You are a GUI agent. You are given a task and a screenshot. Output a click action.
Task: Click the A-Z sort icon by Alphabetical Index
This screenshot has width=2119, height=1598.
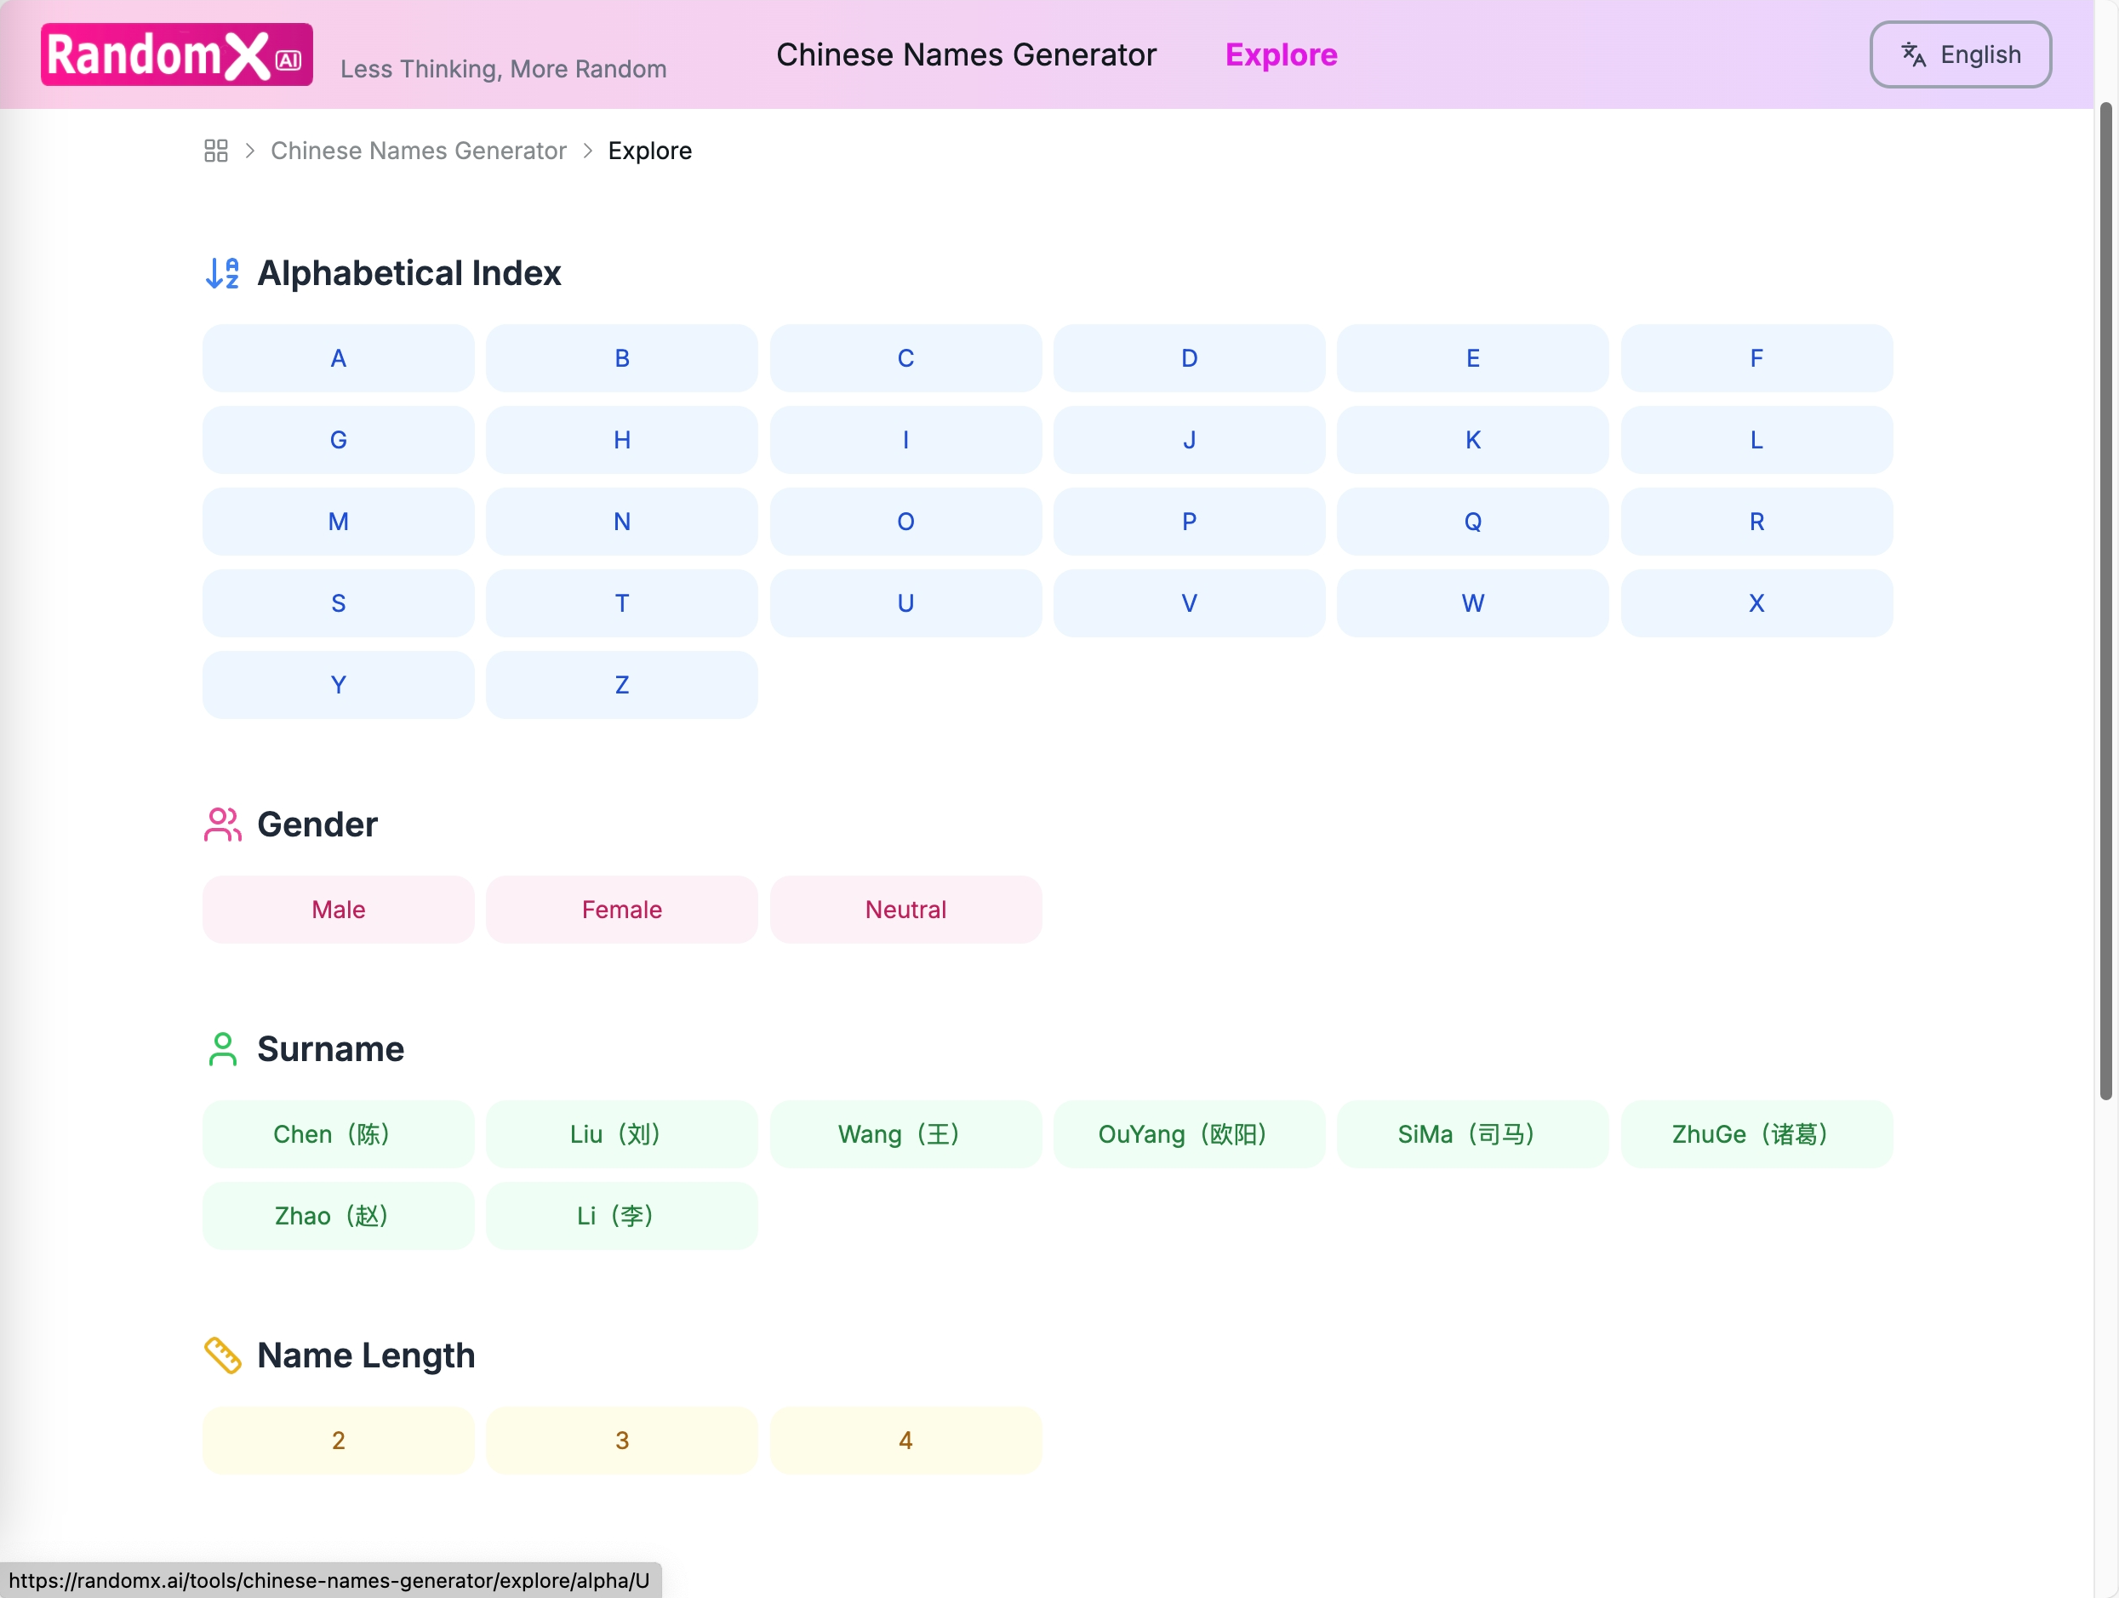(222, 273)
